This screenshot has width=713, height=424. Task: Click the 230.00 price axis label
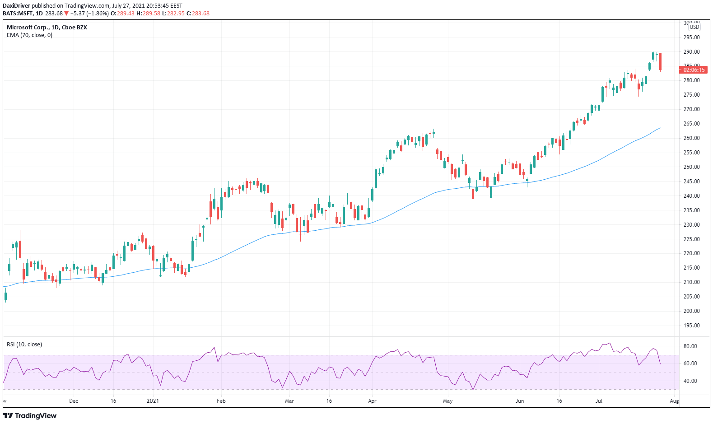tap(691, 225)
